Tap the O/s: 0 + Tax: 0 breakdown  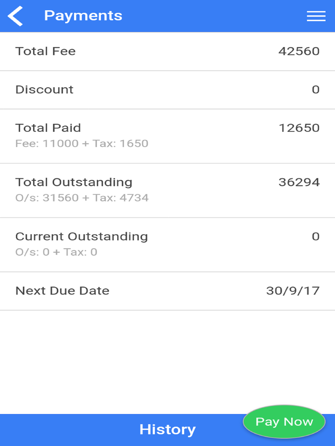[x=56, y=252]
